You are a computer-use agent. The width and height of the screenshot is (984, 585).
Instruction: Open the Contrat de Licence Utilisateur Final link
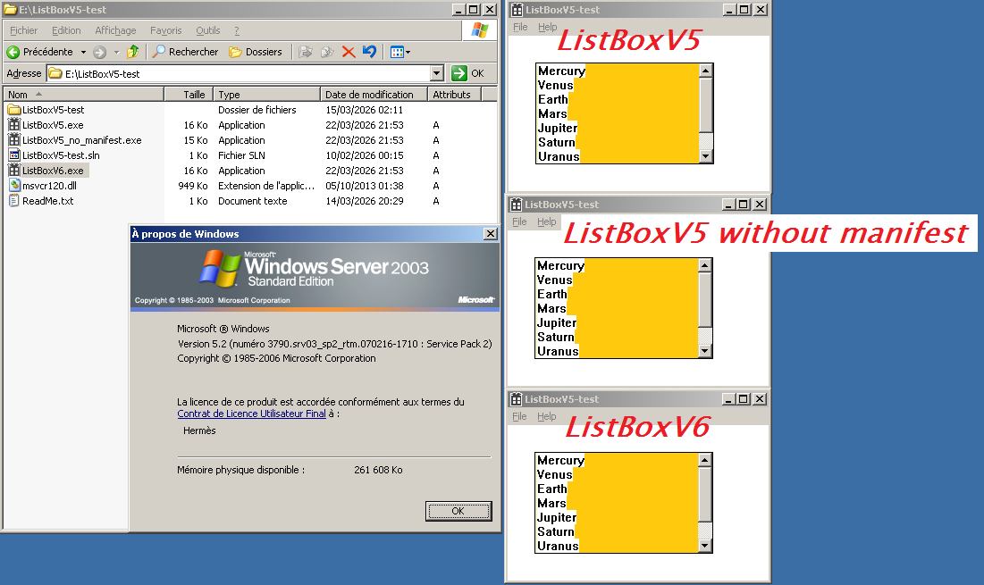click(251, 414)
